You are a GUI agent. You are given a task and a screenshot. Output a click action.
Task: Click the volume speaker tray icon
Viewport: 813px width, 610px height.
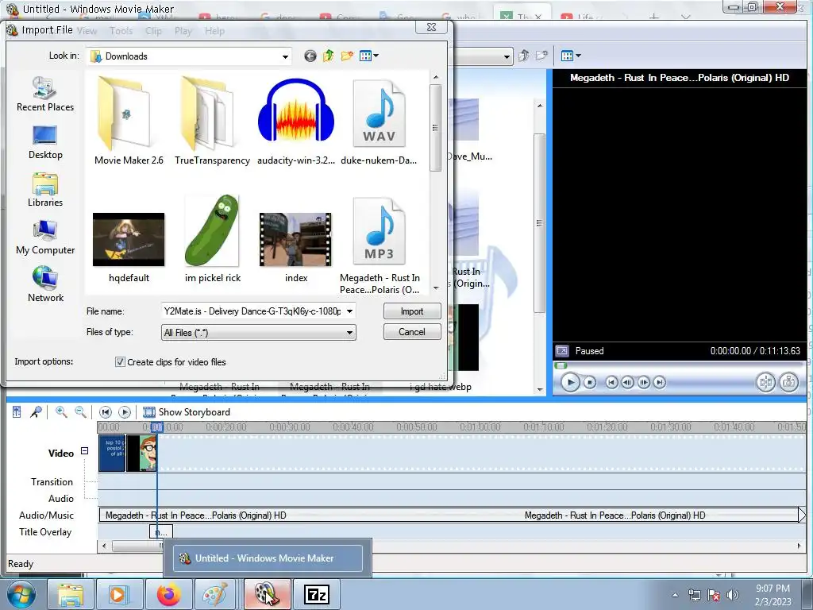(732, 595)
